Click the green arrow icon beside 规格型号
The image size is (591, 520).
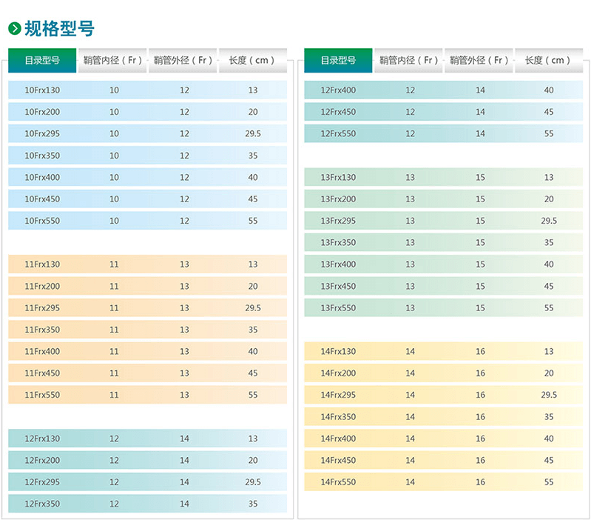click(14, 29)
